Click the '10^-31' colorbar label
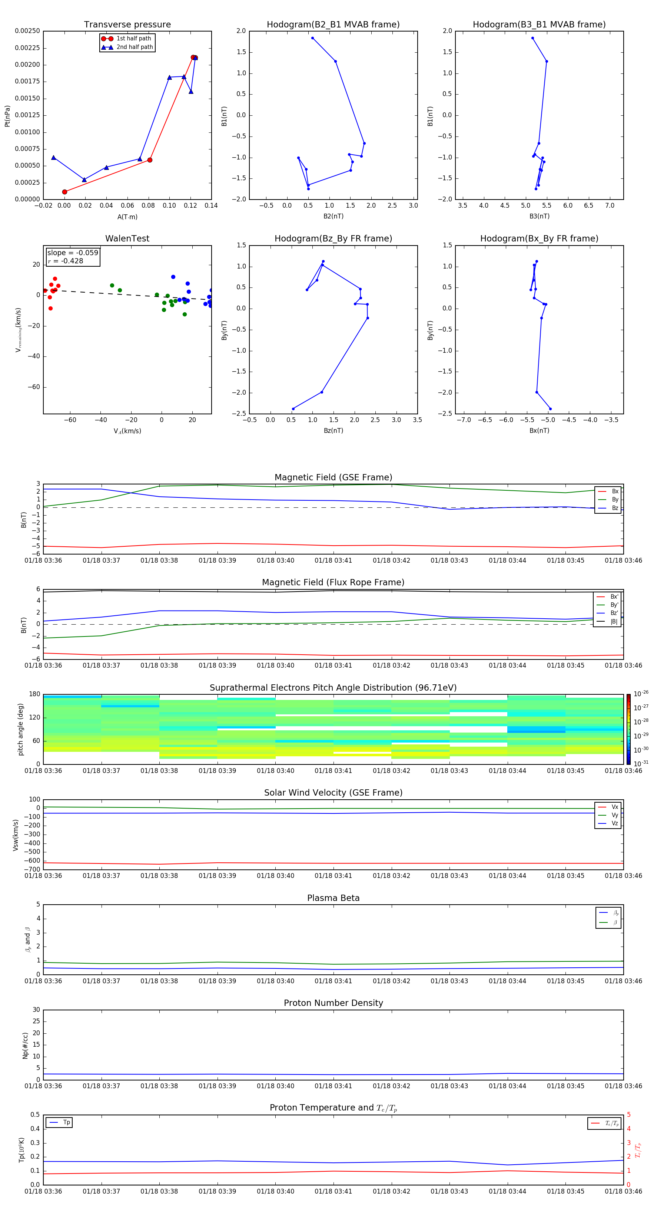The height and width of the screenshot is (1224, 667). click(x=641, y=764)
